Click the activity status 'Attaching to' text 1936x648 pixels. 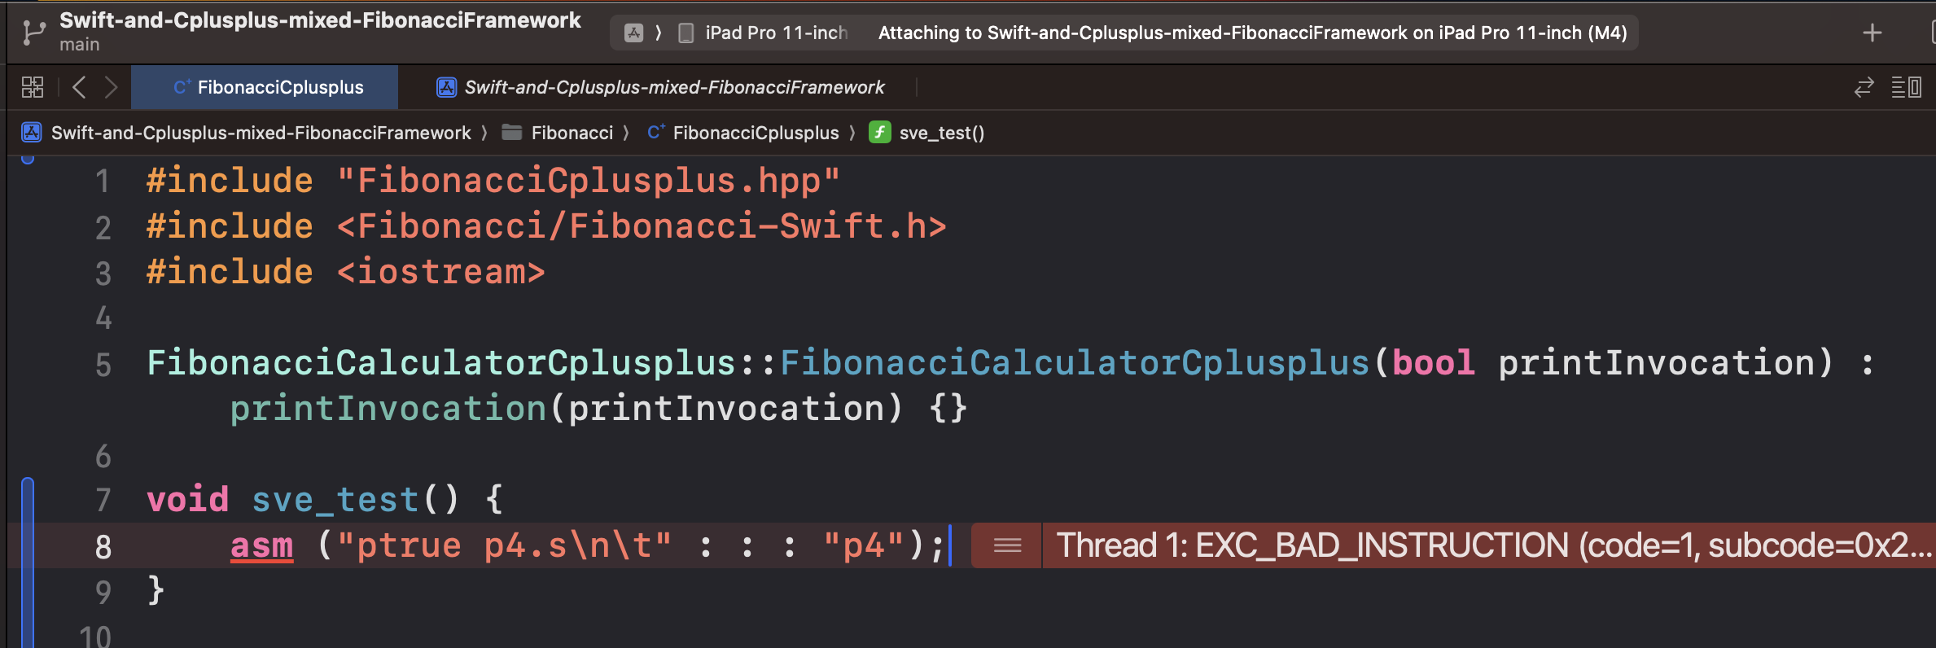(1252, 33)
